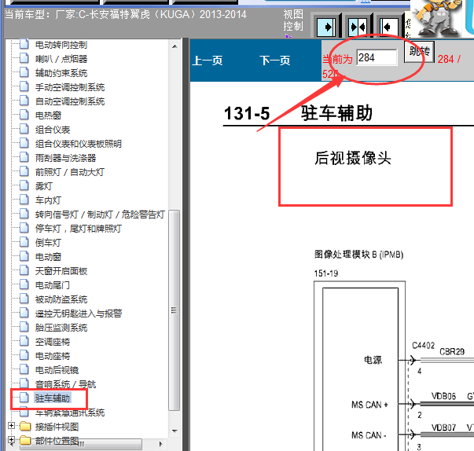474x451 pixels.
Task: Click the 图像处理模块 B (IPMB) label
Action: point(358,255)
